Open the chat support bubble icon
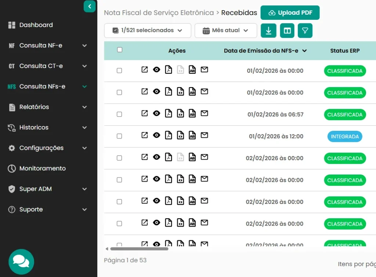 coord(21,262)
